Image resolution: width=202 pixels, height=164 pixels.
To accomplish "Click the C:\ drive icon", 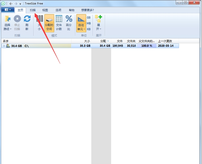I will click(8, 46).
